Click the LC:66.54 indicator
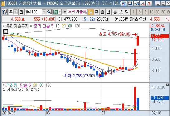This screenshot has height=116, width=170. pyautogui.click(x=157, y=26)
